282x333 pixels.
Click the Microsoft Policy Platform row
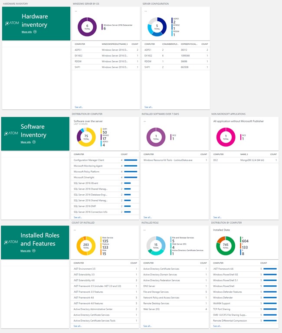tap(105, 172)
